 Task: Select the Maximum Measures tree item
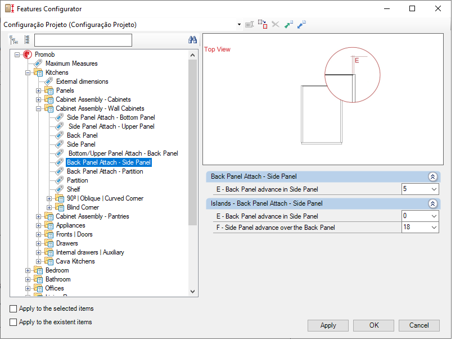coord(71,63)
